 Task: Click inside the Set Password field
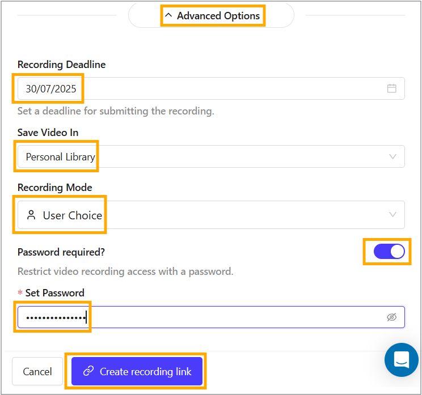click(x=227, y=317)
